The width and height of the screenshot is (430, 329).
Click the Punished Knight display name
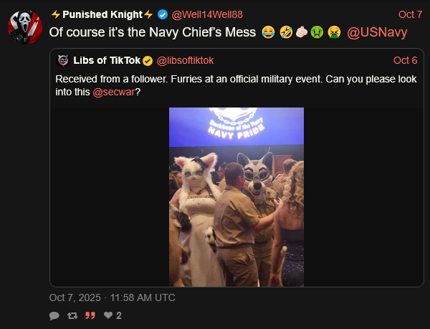[102, 14]
